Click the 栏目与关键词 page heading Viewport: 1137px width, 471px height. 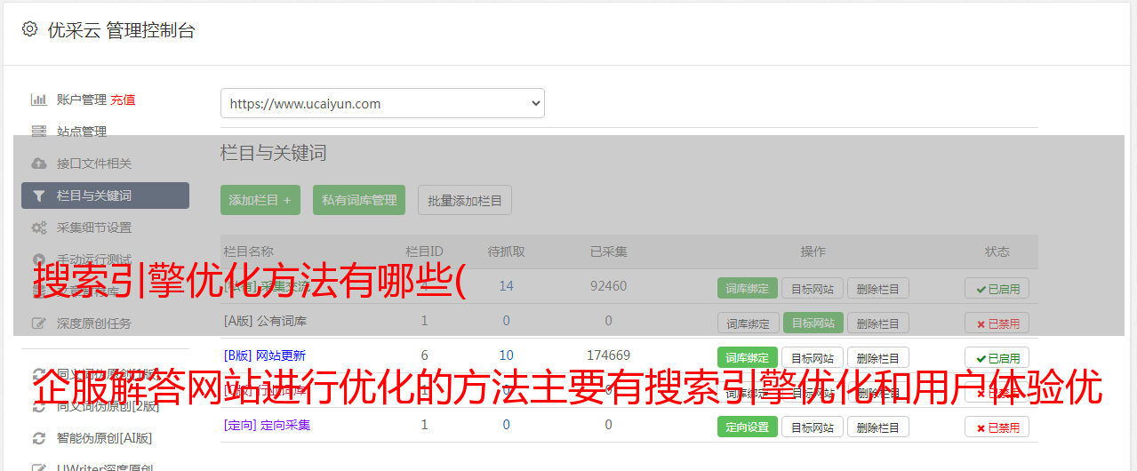pos(274,153)
